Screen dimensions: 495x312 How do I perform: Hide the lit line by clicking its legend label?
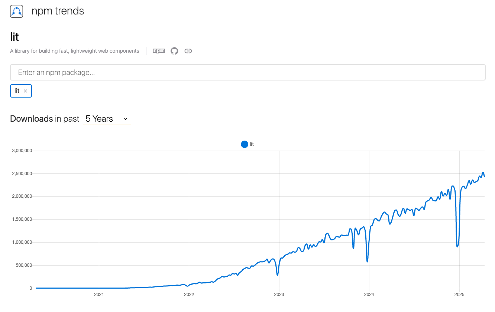(252, 144)
